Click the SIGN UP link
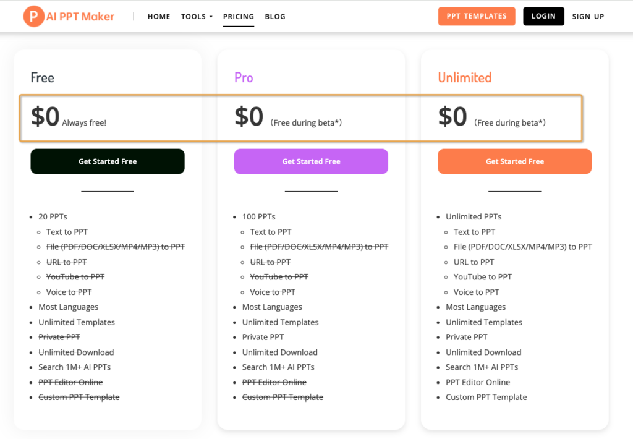 588,17
